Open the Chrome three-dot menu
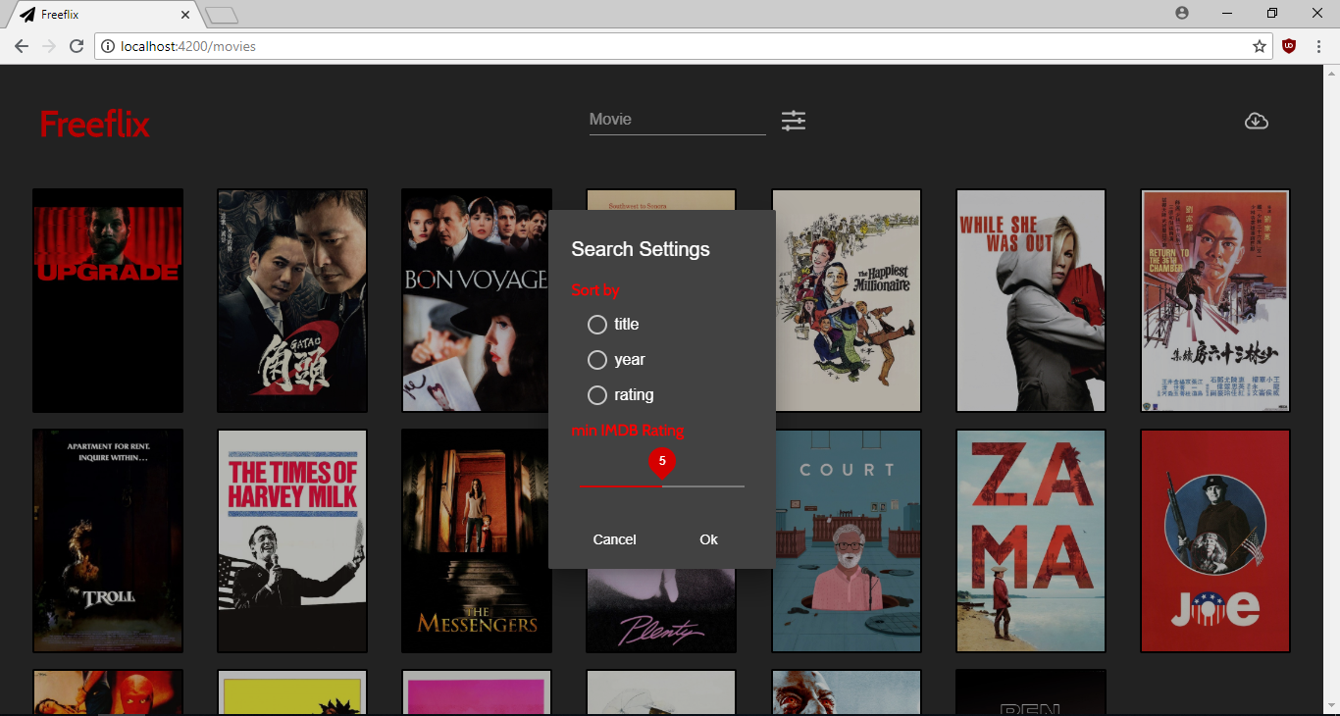 tap(1318, 46)
